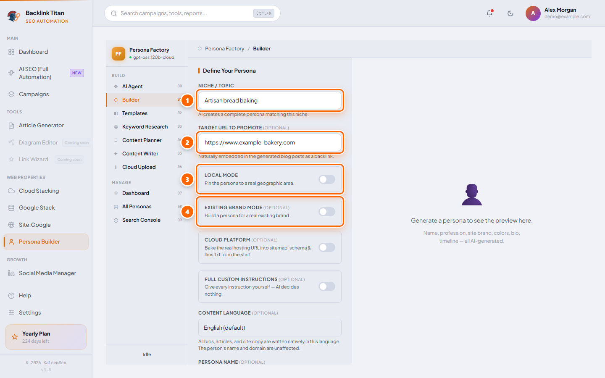Open Persona Builder in the sidebar

point(46,242)
